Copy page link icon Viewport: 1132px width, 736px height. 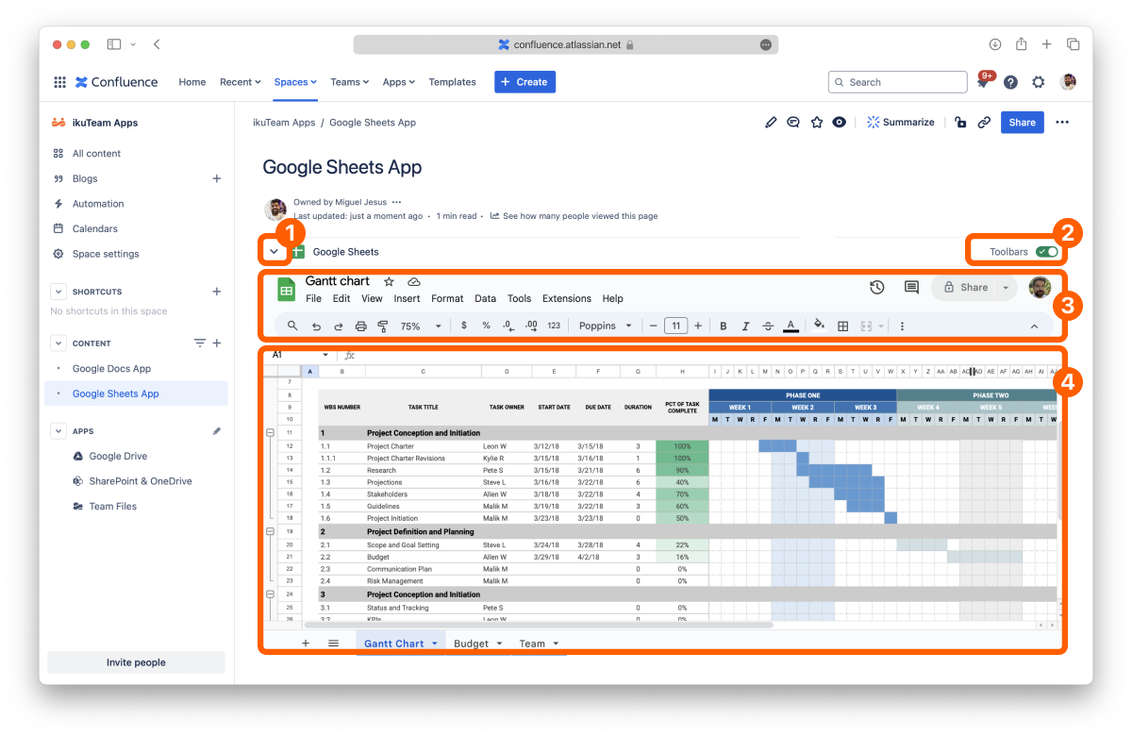click(984, 122)
